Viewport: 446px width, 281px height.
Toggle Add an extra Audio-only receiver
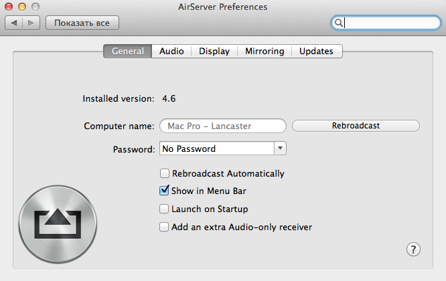164,227
